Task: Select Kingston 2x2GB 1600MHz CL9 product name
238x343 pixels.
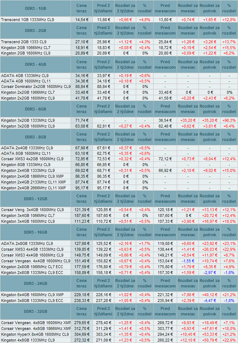Action: coord(28,98)
